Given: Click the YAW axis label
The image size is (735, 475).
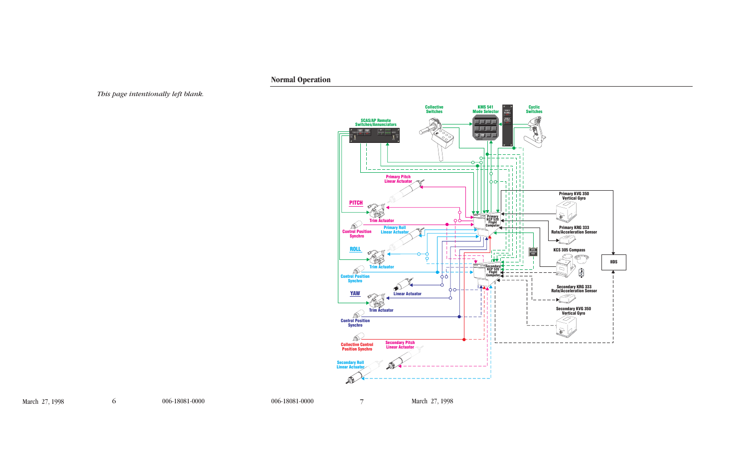Looking at the screenshot, I should click(x=355, y=294).
